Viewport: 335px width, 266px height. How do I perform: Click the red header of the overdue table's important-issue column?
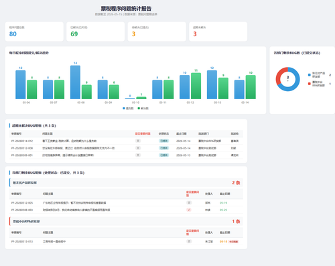(x=143, y=134)
